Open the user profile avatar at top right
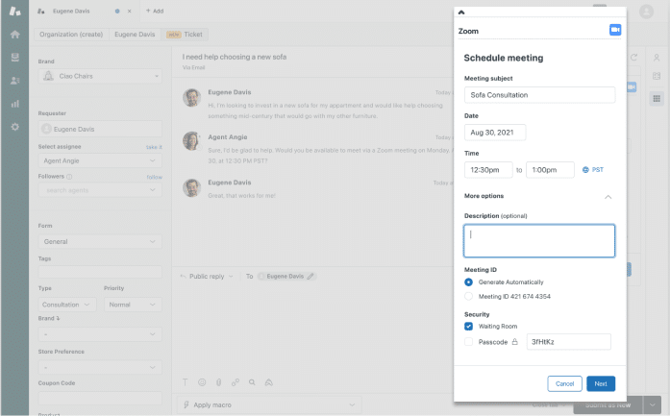The height and width of the screenshot is (416, 670). pos(646,12)
